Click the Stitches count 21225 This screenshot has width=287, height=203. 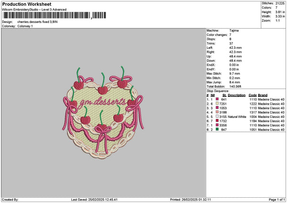[280, 3]
